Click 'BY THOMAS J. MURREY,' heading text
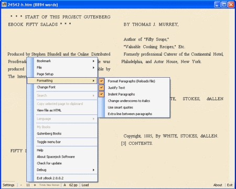236x189 pixels. [151, 24]
